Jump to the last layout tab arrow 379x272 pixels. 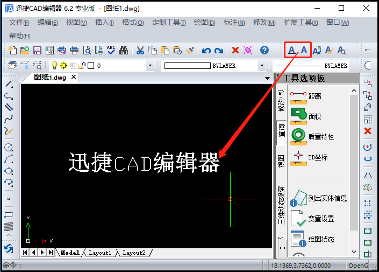[x=51, y=253]
